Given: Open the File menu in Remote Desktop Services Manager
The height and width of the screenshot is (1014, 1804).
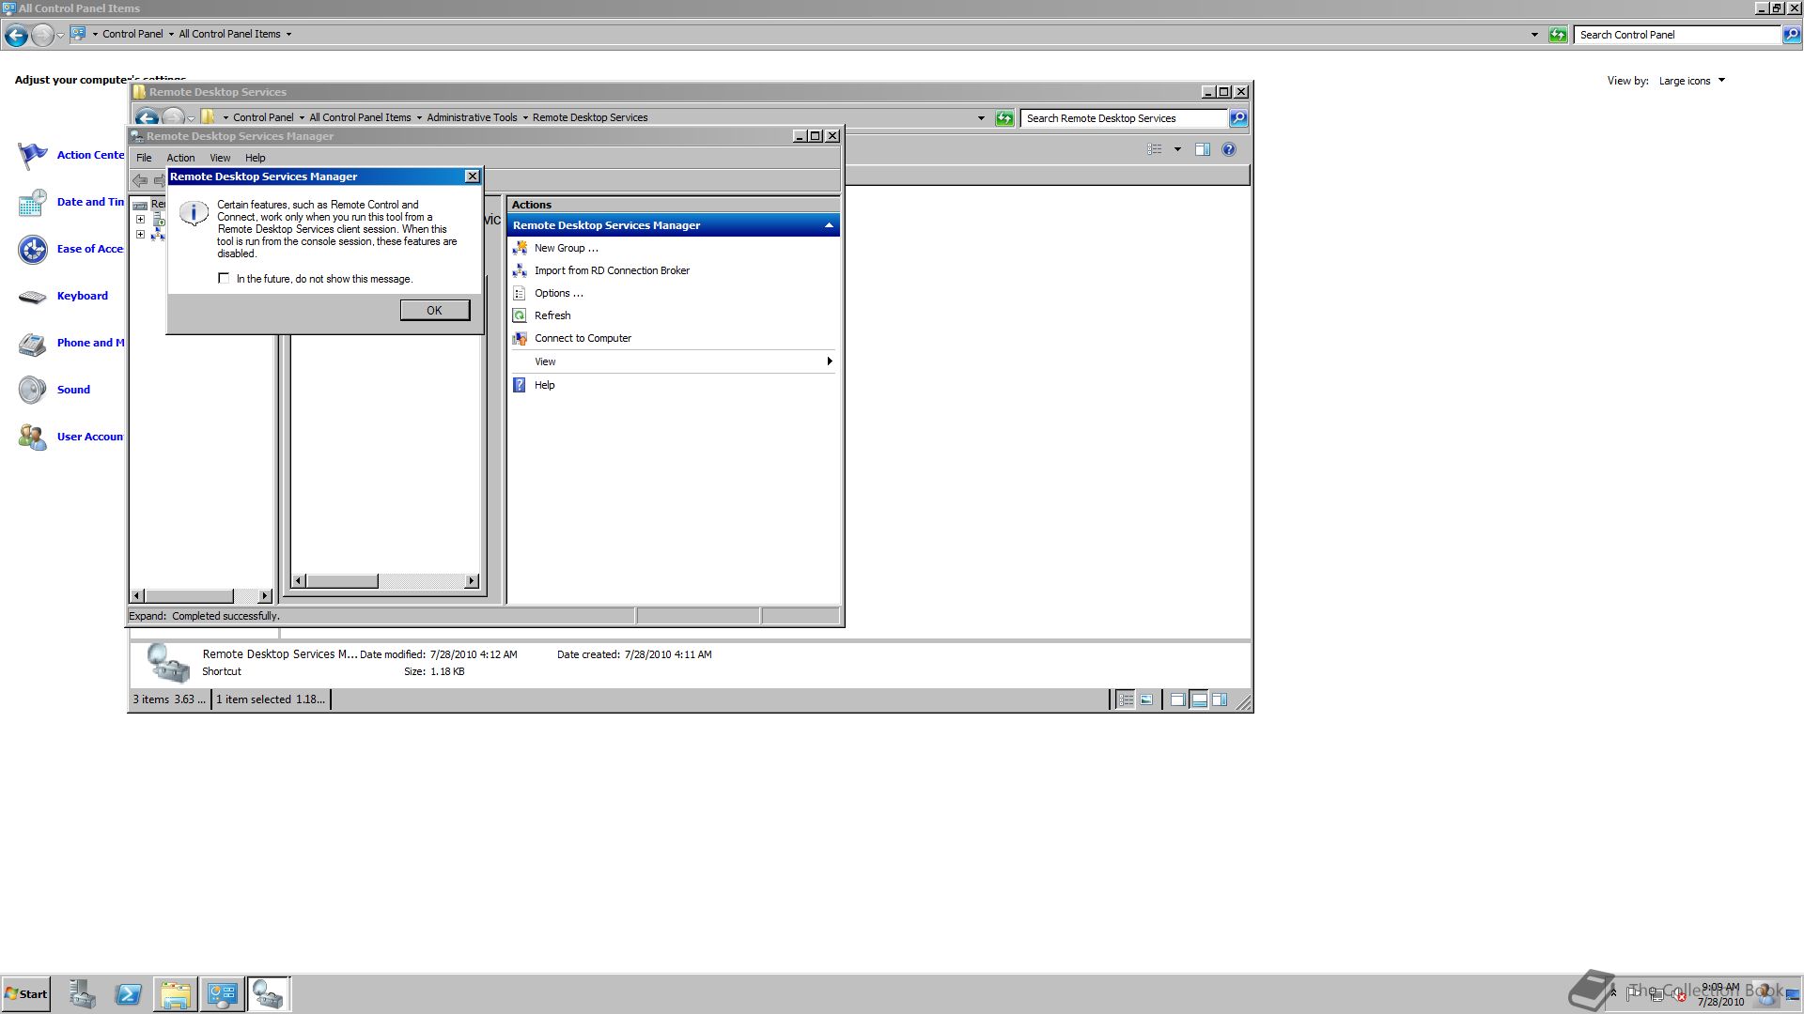Looking at the screenshot, I should click(x=144, y=158).
